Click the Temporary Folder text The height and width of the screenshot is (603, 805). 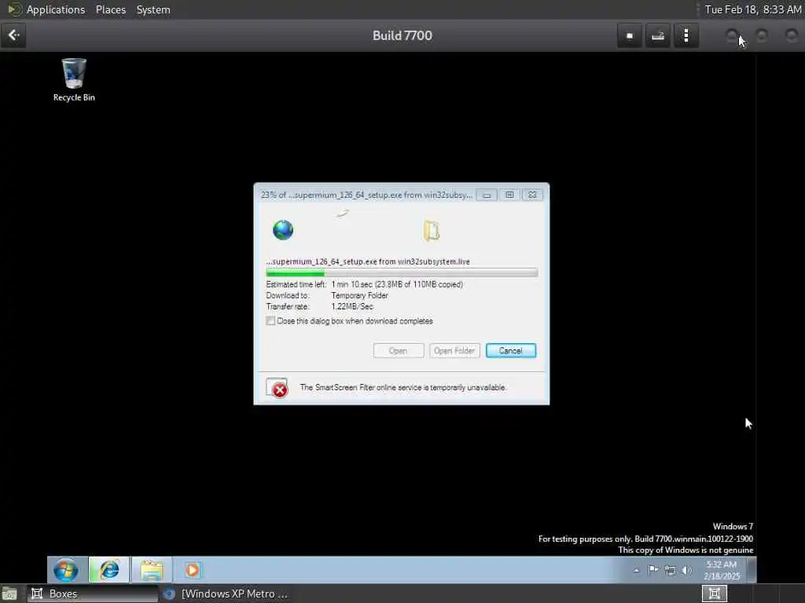pos(359,295)
